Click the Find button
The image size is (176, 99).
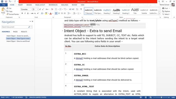165,8
